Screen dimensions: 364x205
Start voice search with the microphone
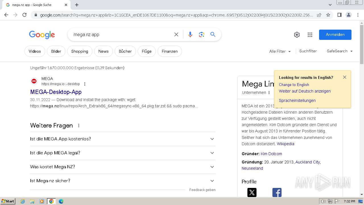tap(190, 34)
